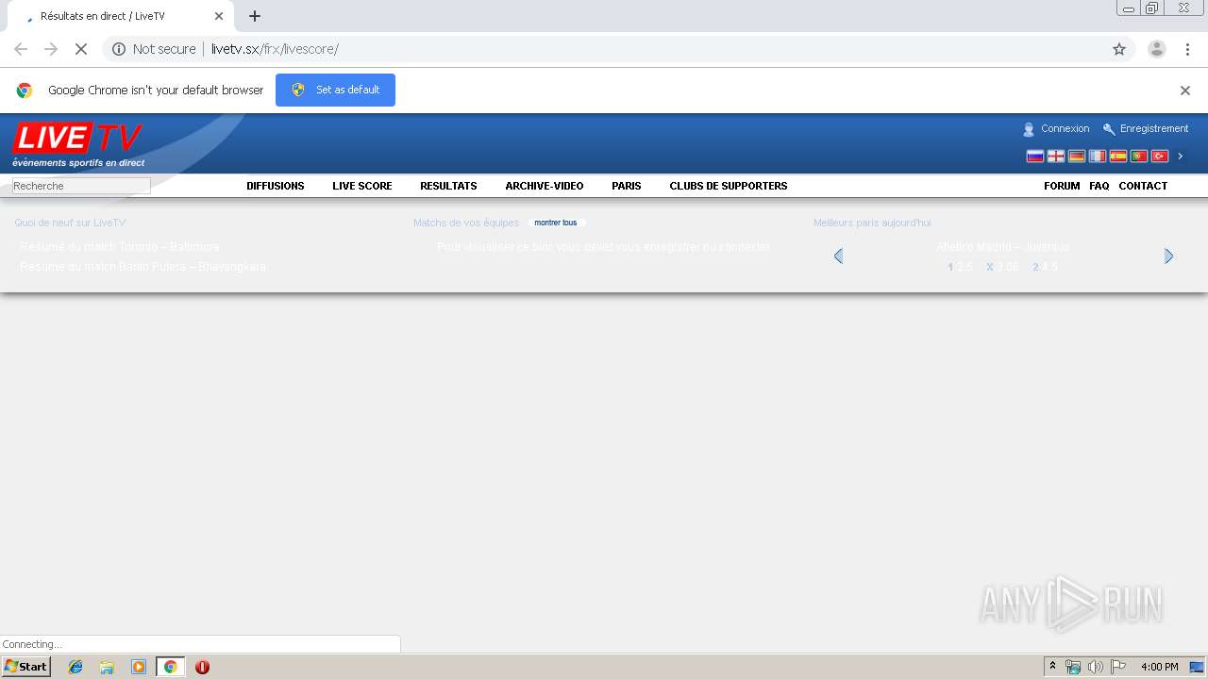Show the previous best bet
The height and width of the screenshot is (679, 1208).
click(x=838, y=256)
